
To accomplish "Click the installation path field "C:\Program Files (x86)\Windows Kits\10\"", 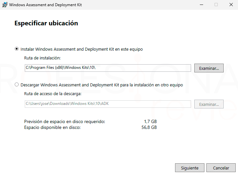I will point(108,68).
